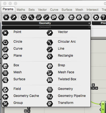Image resolution: width=106 pixels, height=113 pixels.
Task: Click the Box icon in toolbar ribbon
Action: (x=71, y=17)
